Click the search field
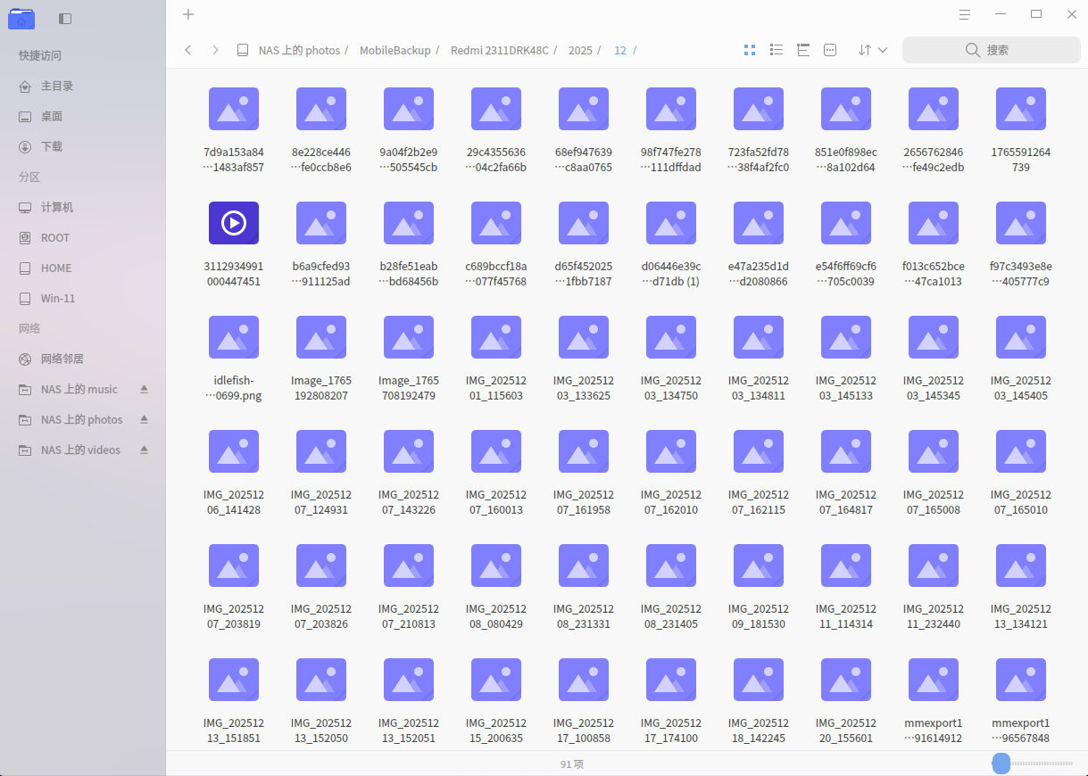 tap(992, 50)
